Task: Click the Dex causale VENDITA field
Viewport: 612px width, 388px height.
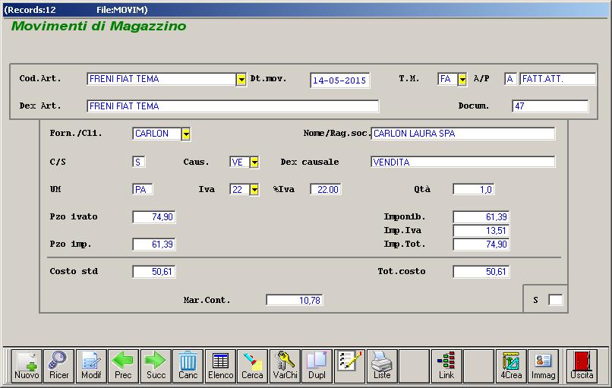Action: (x=463, y=162)
